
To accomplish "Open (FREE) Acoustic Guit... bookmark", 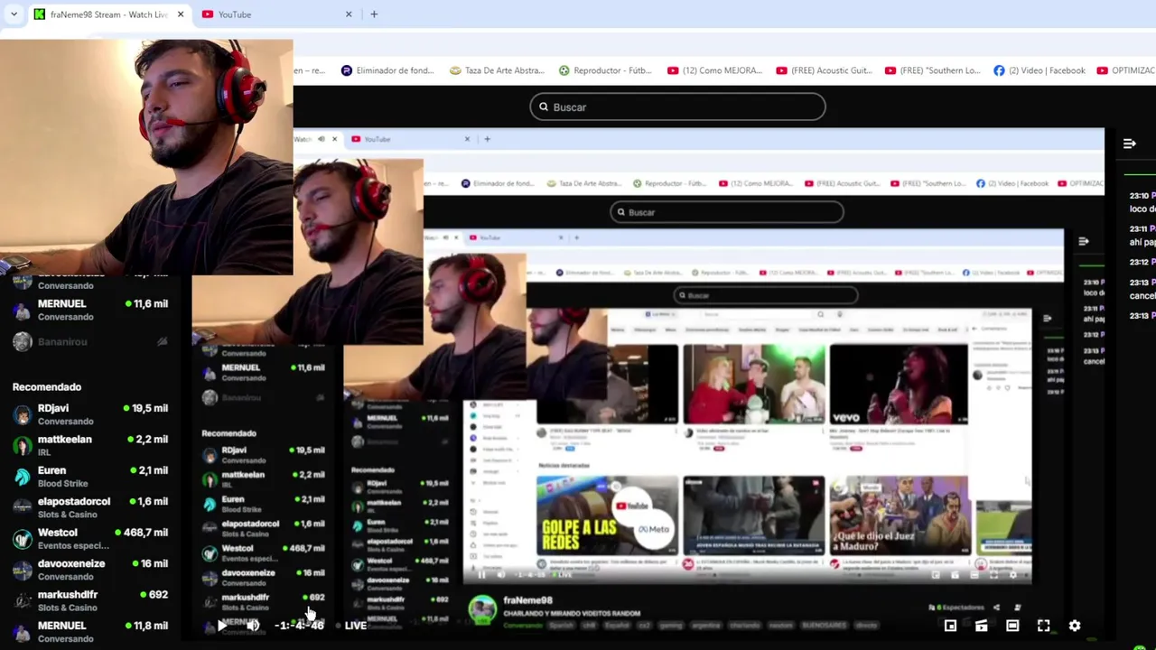I will 824,70.
